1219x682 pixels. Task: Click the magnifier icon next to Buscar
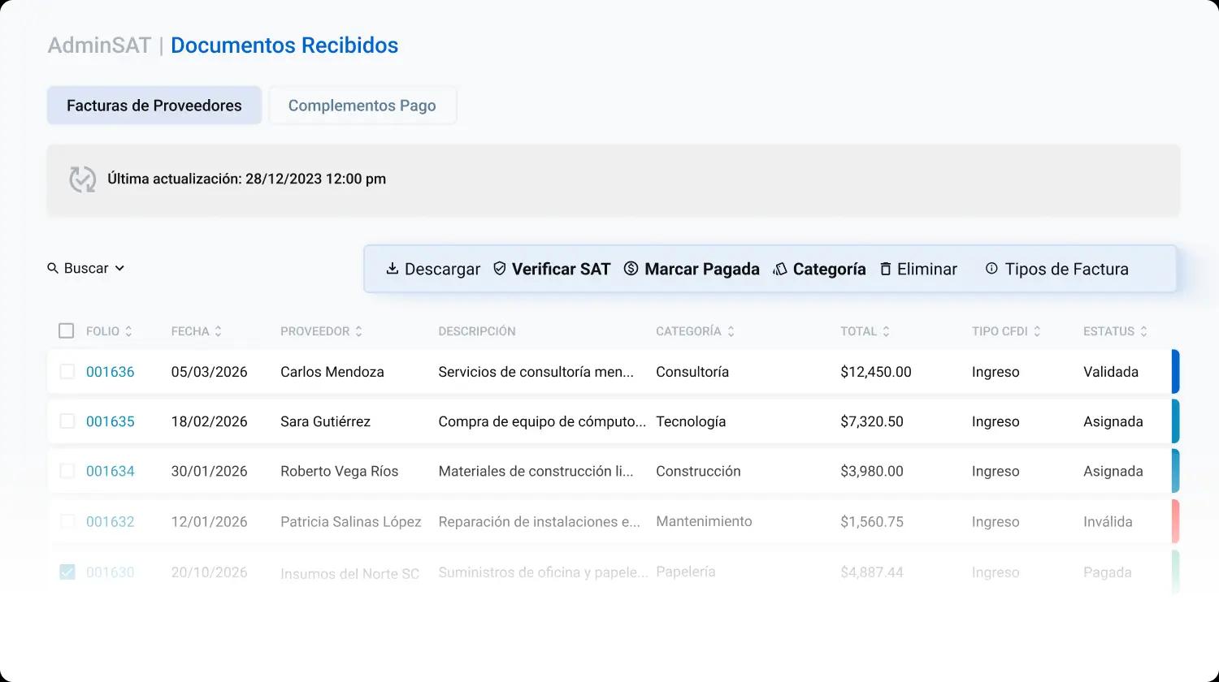point(53,269)
